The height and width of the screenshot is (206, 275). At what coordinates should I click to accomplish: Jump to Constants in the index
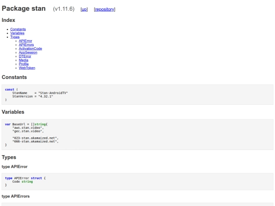(18, 30)
